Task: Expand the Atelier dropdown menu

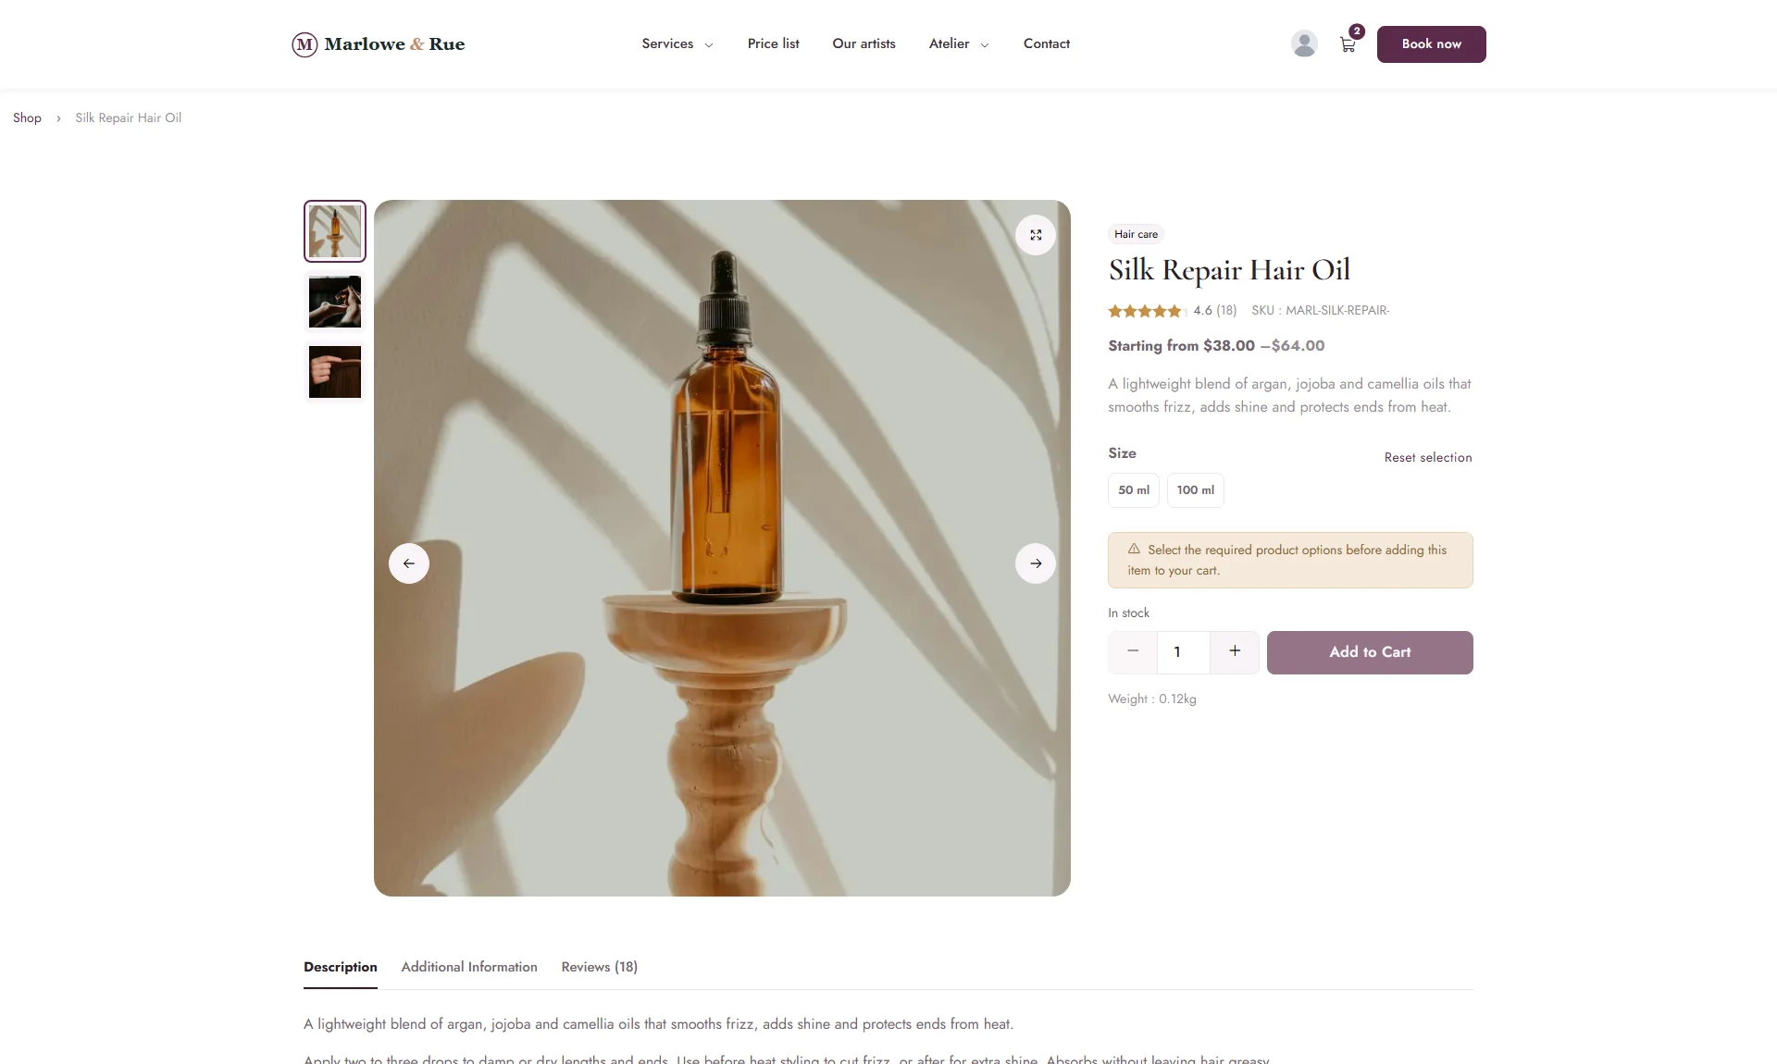Action: click(x=959, y=43)
